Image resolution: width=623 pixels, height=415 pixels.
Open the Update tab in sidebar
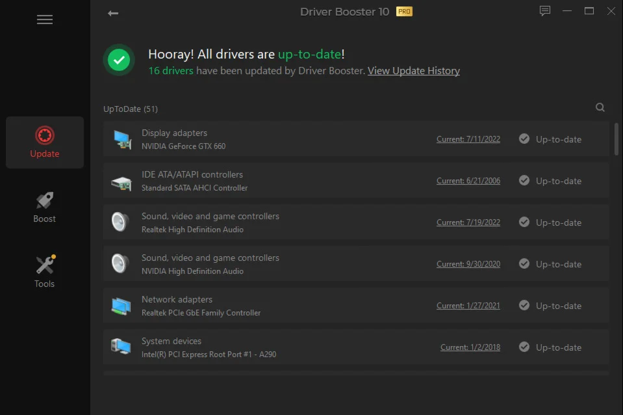pos(44,142)
